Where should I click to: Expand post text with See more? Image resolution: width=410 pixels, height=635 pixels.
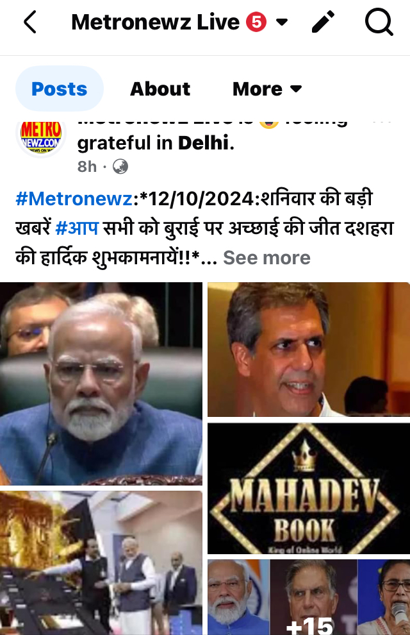(267, 258)
